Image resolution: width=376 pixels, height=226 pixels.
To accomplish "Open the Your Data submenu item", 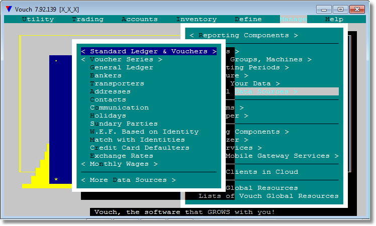I will click(x=255, y=83).
